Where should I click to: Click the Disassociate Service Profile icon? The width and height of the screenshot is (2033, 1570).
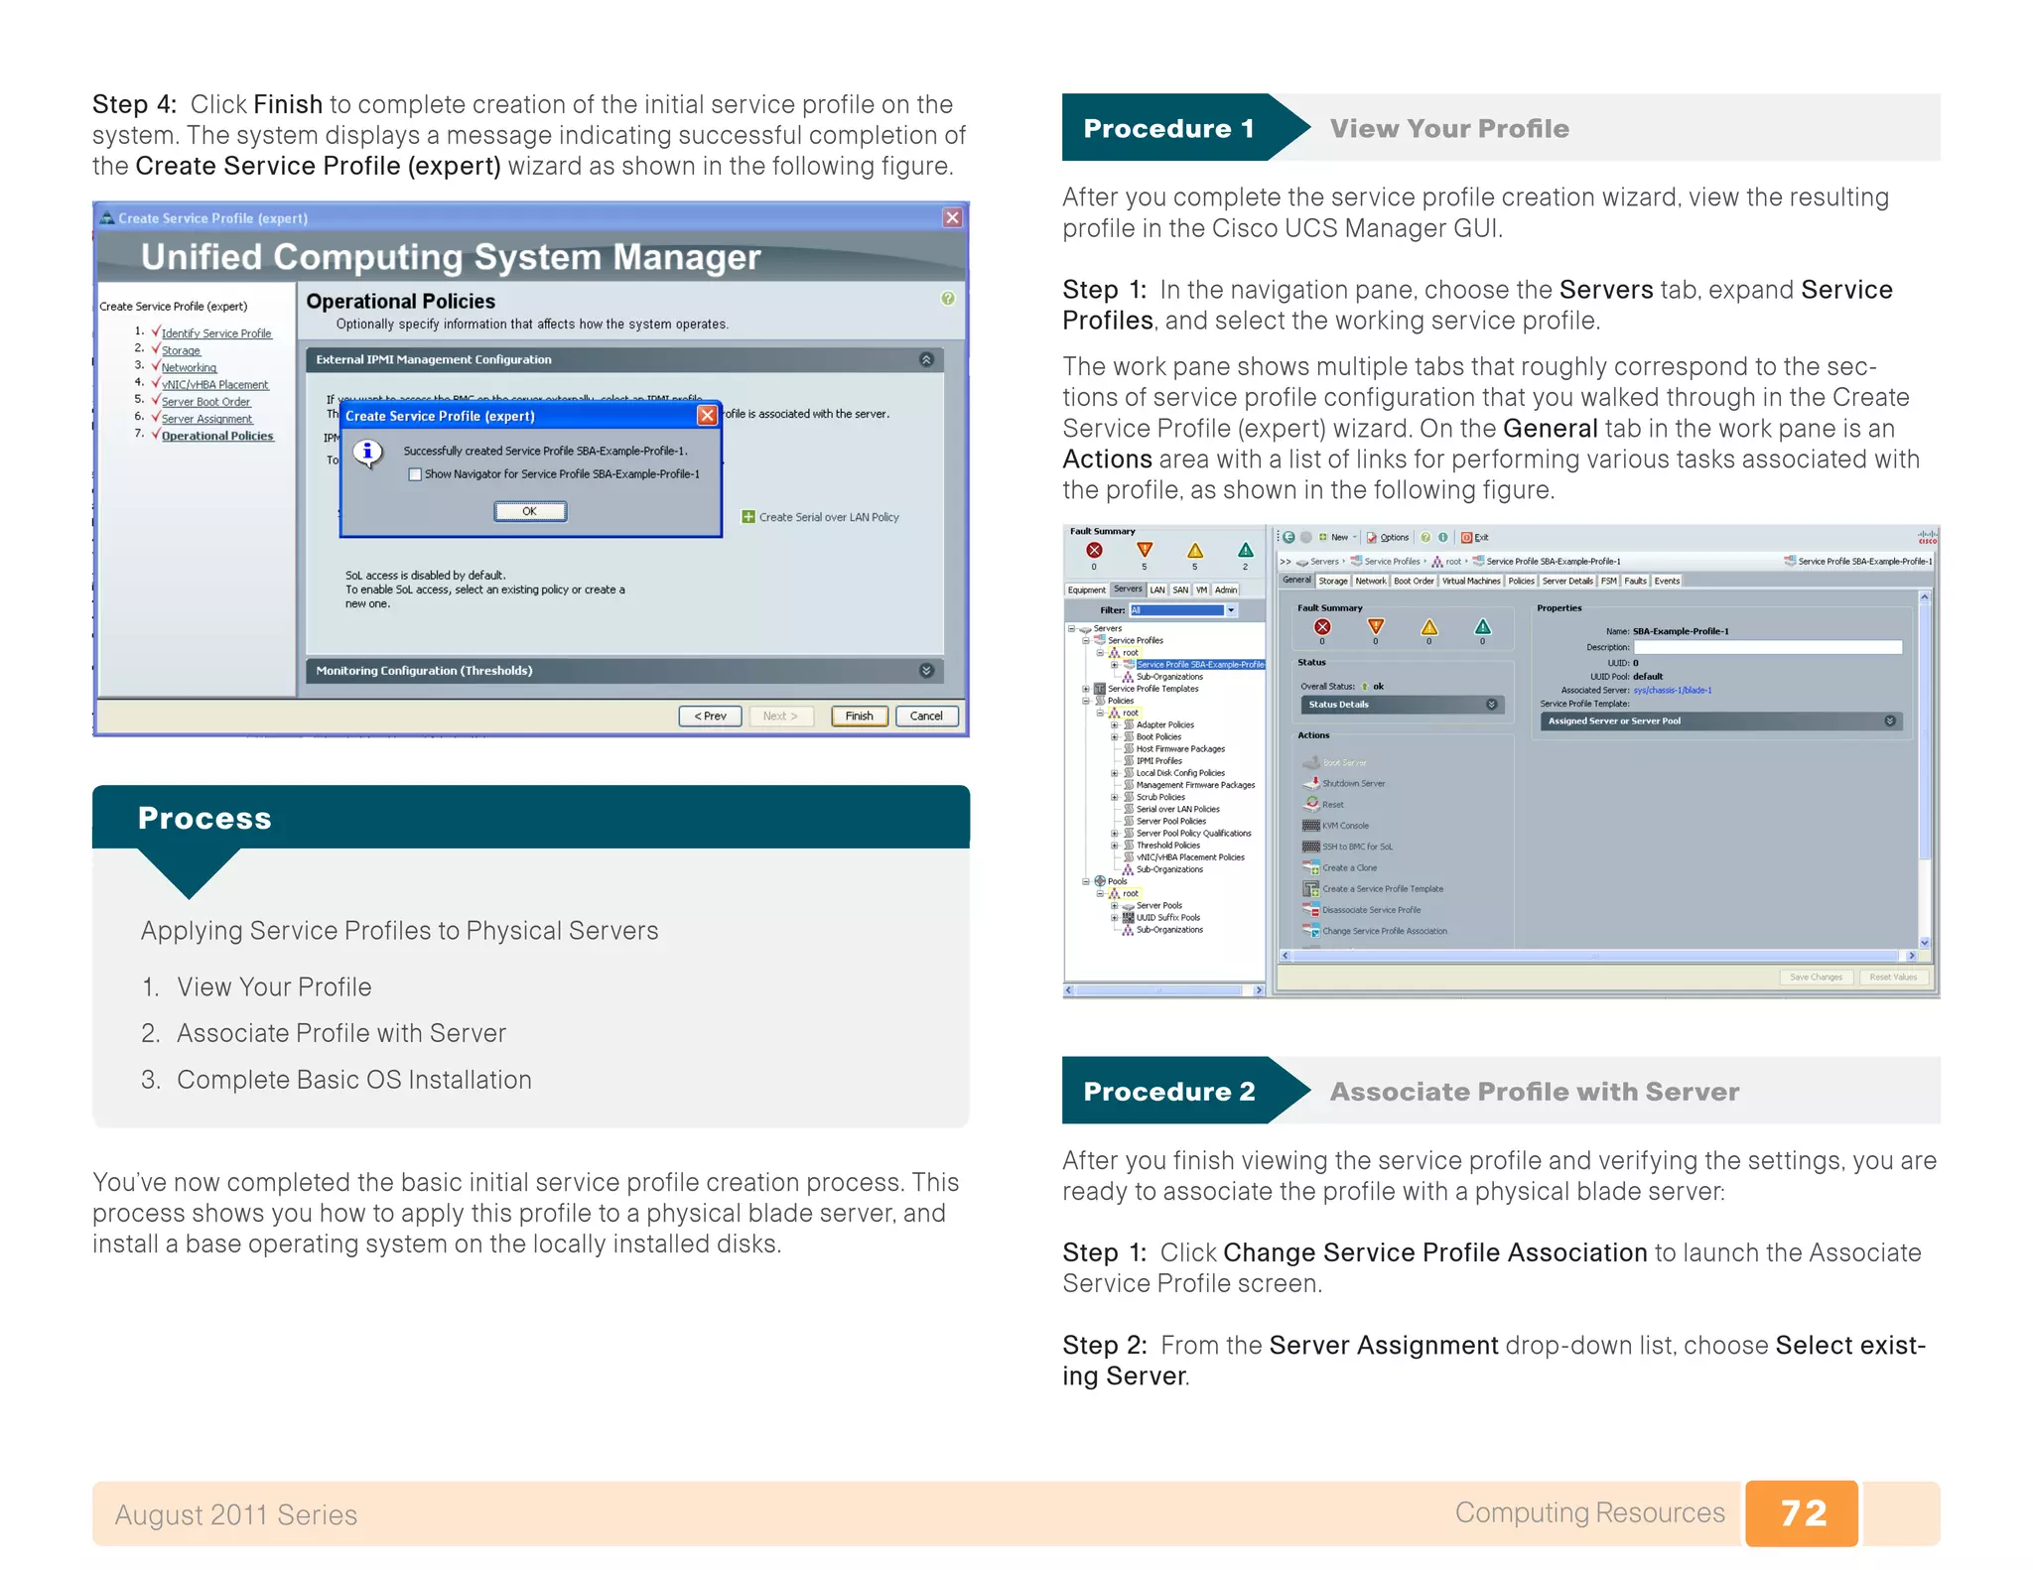point(1311,910)
